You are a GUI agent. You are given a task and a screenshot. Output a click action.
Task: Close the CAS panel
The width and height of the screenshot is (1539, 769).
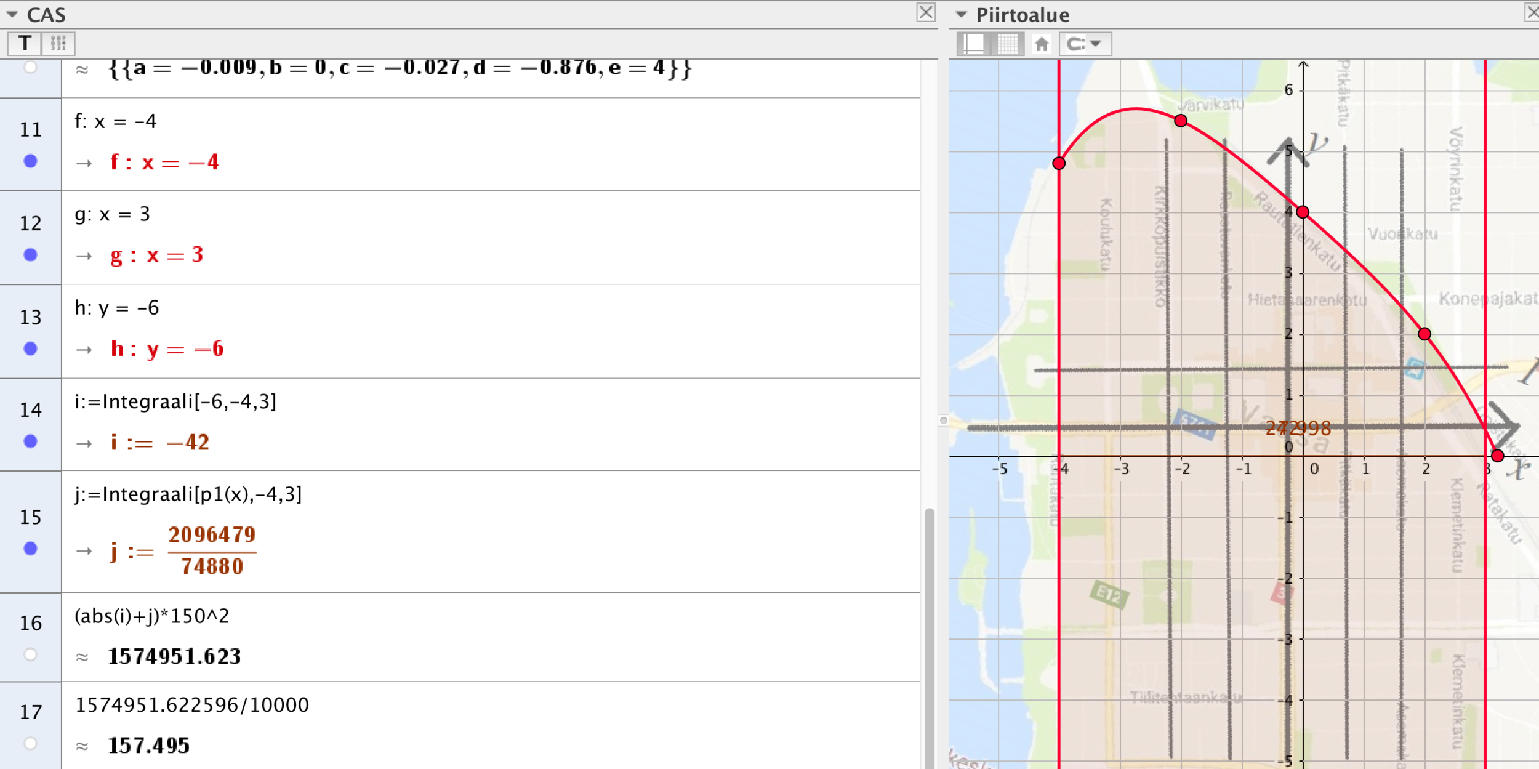925,12
